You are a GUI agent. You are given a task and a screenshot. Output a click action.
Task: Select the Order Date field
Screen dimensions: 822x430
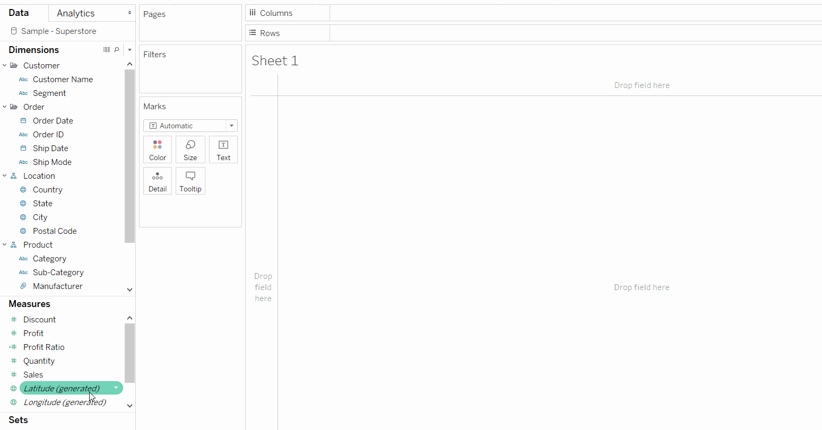pyautogui.click(x=53, y=121)
